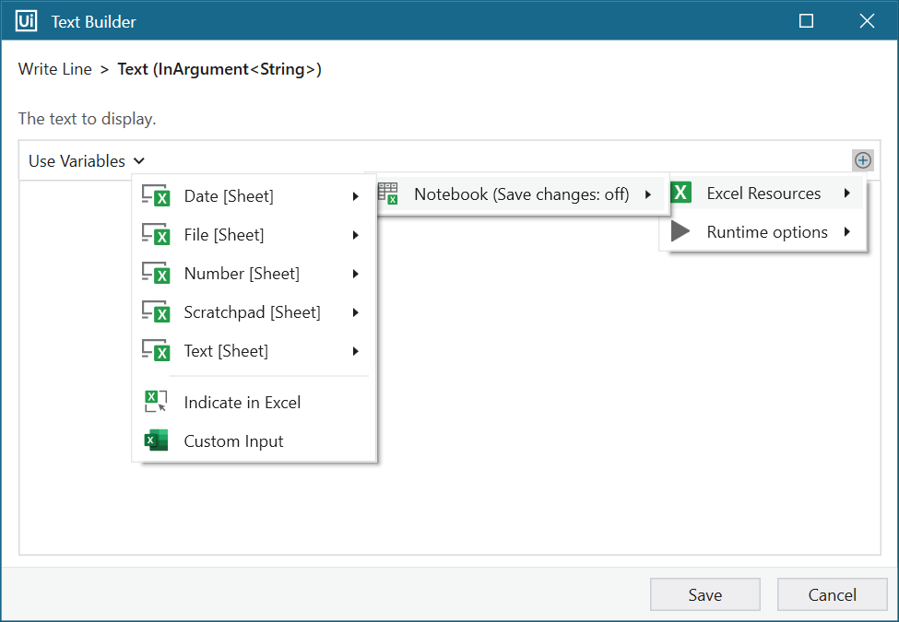Click the plus icon above text area

pos(862,160)
